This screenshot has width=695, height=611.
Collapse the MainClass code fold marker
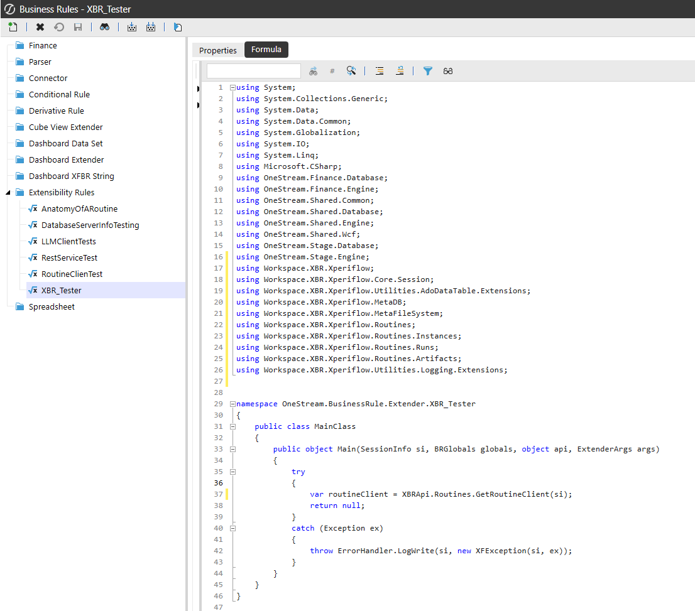[233, 426]
